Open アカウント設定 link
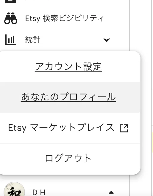 [68, 67]
